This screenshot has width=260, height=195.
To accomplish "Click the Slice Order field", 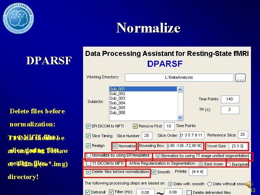I will pos(192,135).
